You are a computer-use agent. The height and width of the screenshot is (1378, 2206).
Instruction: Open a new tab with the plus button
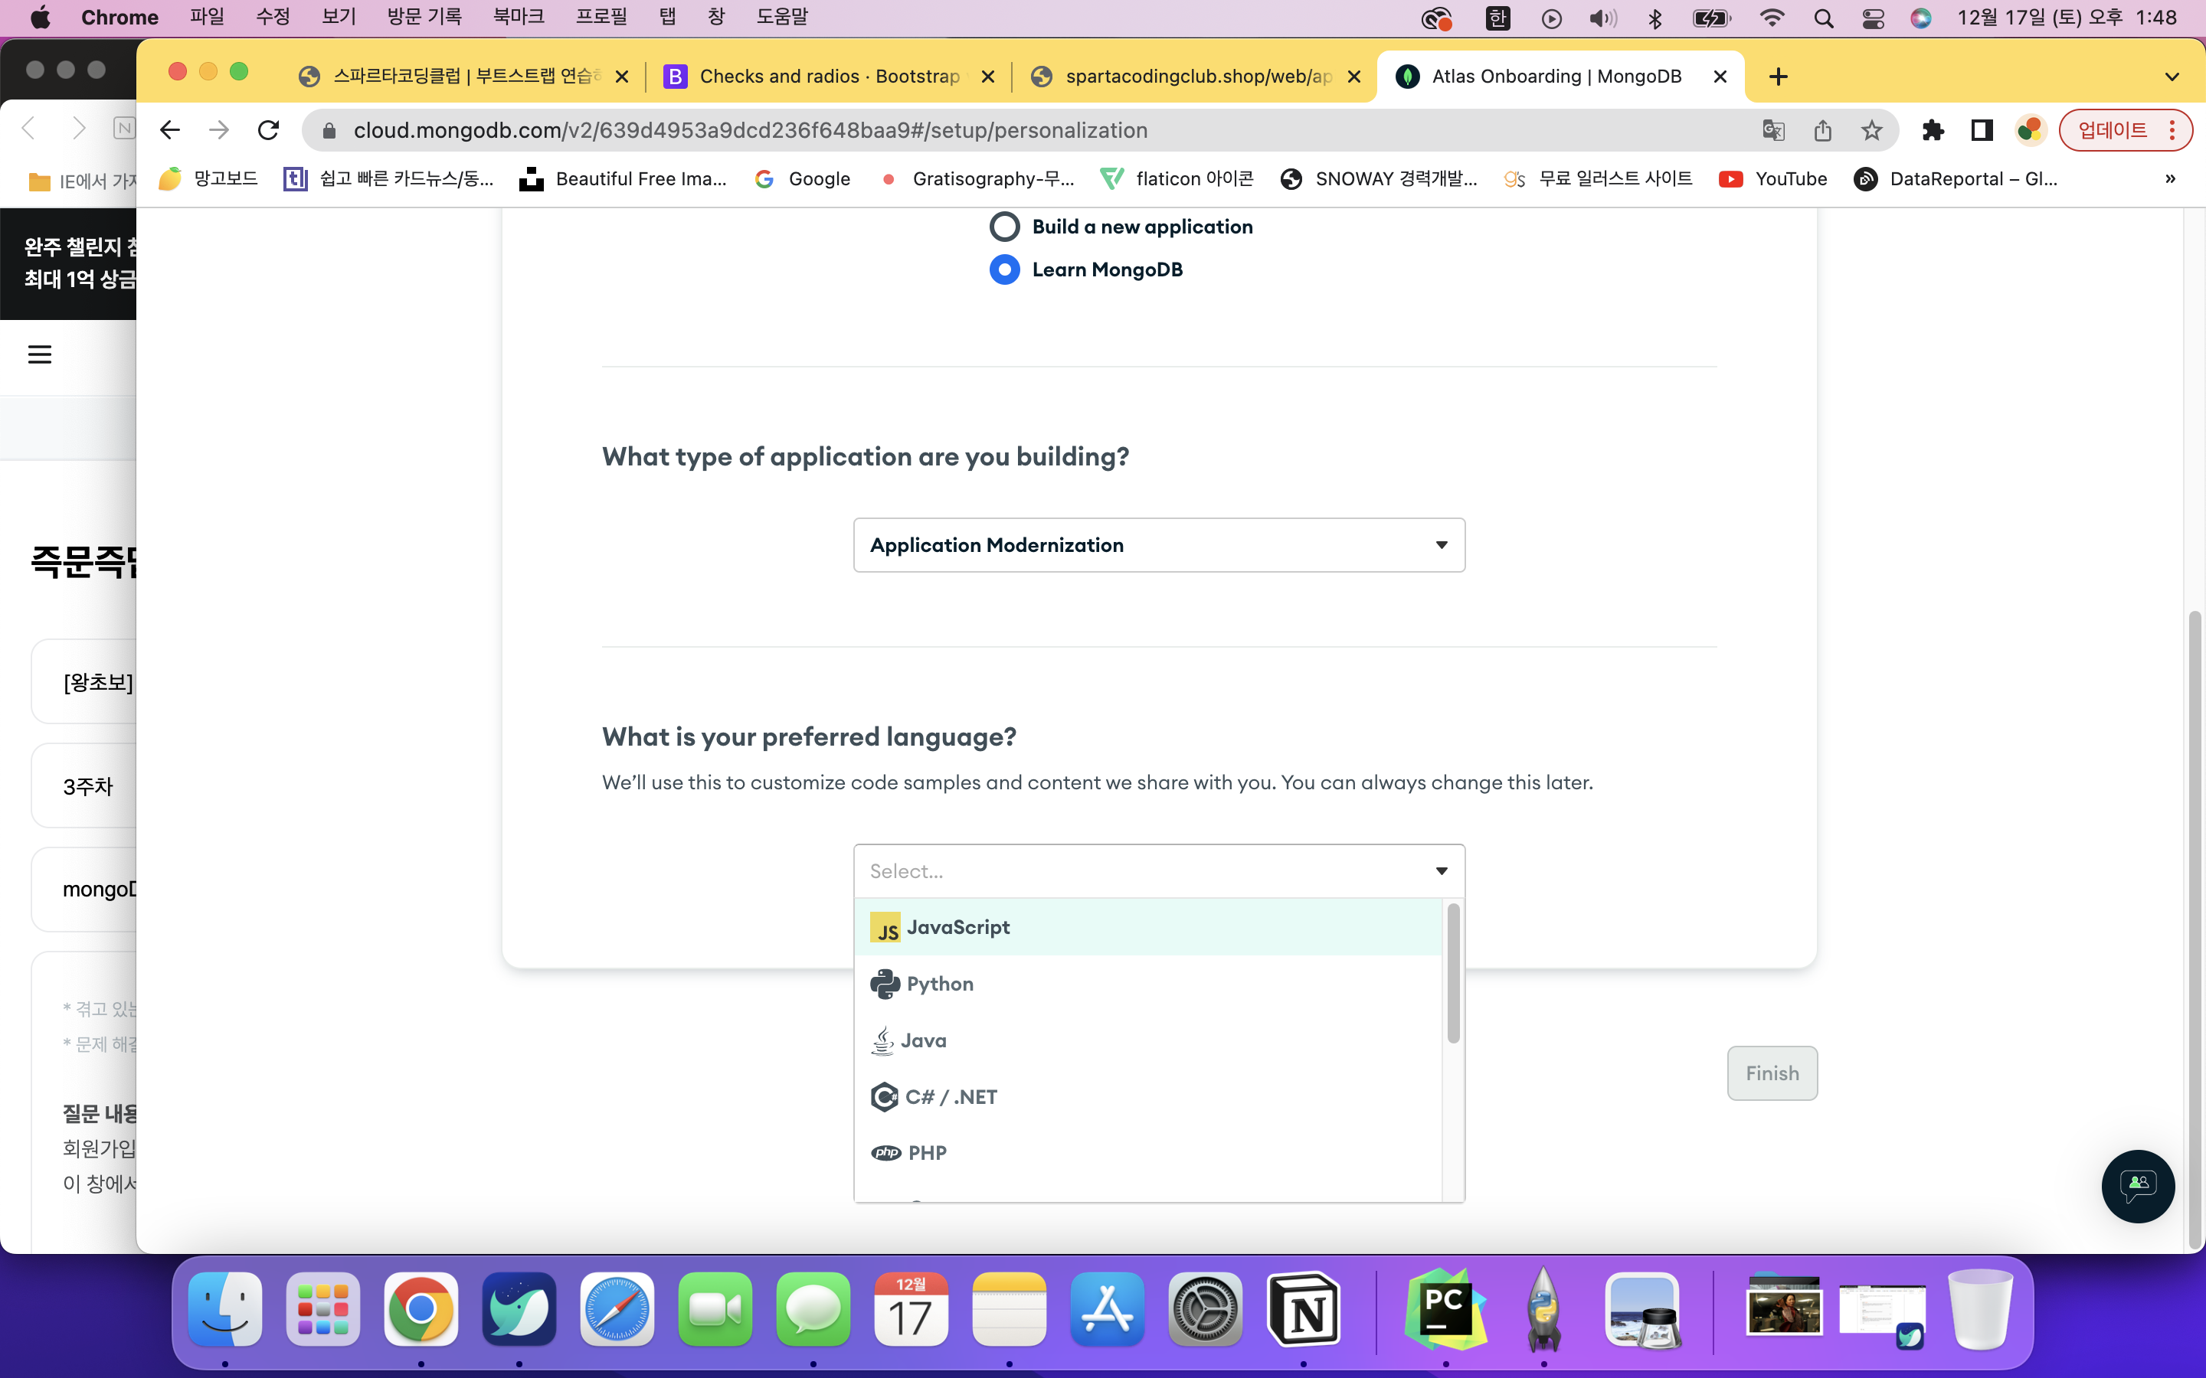click(x=1778, y=77)
